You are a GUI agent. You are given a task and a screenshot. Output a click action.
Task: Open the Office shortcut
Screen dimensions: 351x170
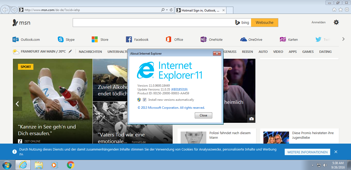[174, 39]
